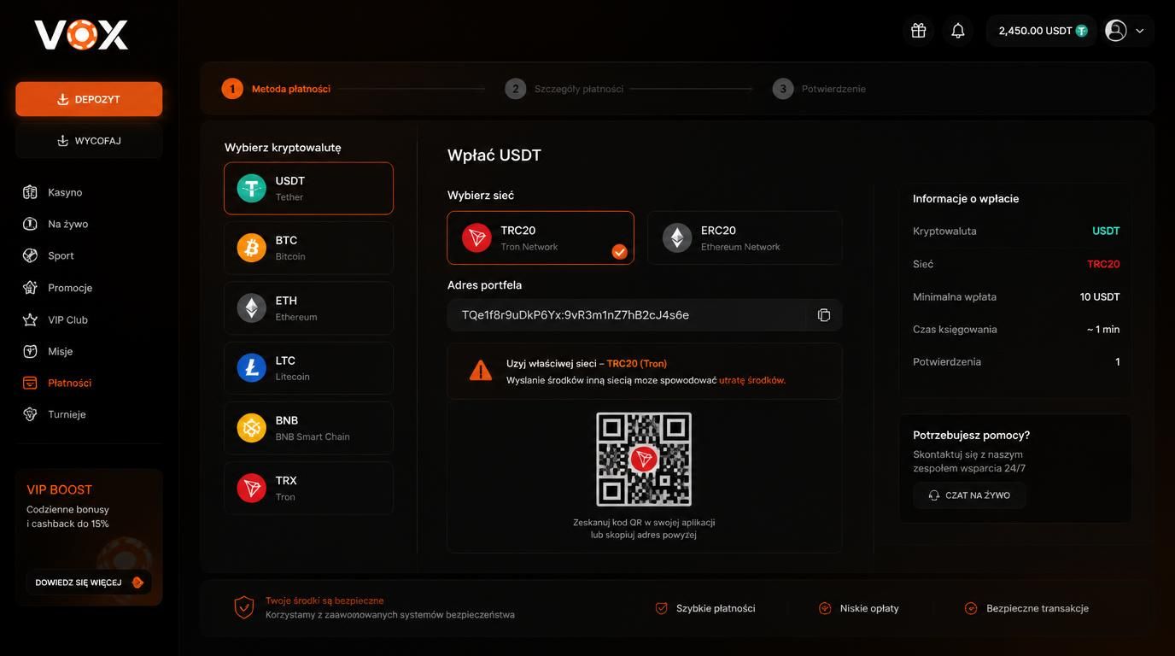
Task: Click the Turnieje trophy icon
Action: [x=31, y=414]
